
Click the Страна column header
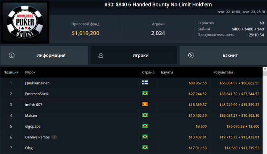(148, 72)
